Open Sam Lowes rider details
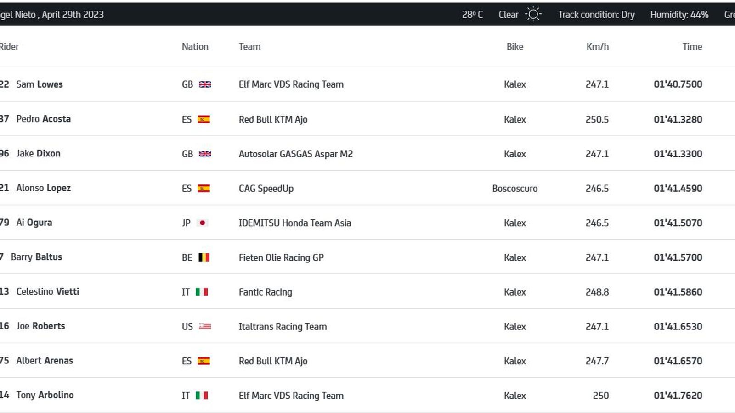 (40, 84)
